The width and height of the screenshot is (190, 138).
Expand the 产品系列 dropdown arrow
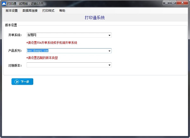pyautogui.click(x=109, y=51)
